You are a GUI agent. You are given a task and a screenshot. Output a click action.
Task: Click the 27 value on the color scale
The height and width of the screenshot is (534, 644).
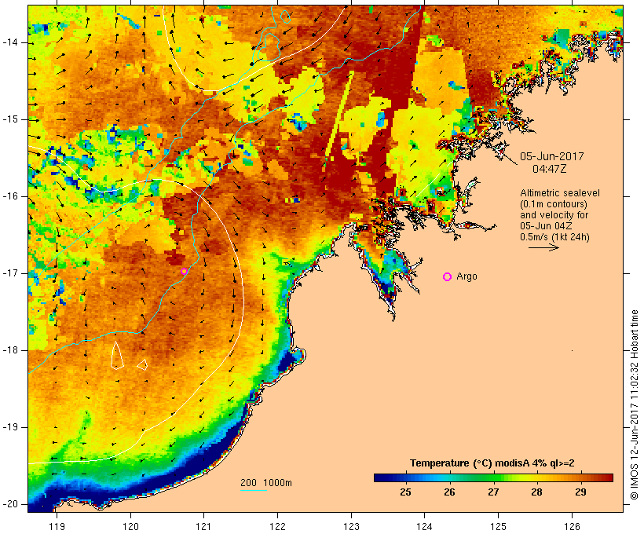point(493,492)
